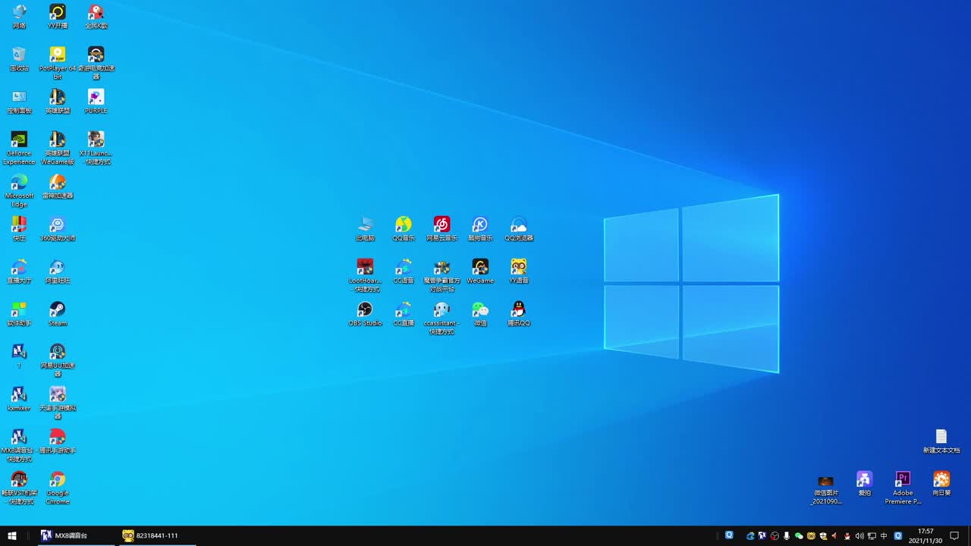Select the PotPlayer 64 bit shortcut

[58, 63]
